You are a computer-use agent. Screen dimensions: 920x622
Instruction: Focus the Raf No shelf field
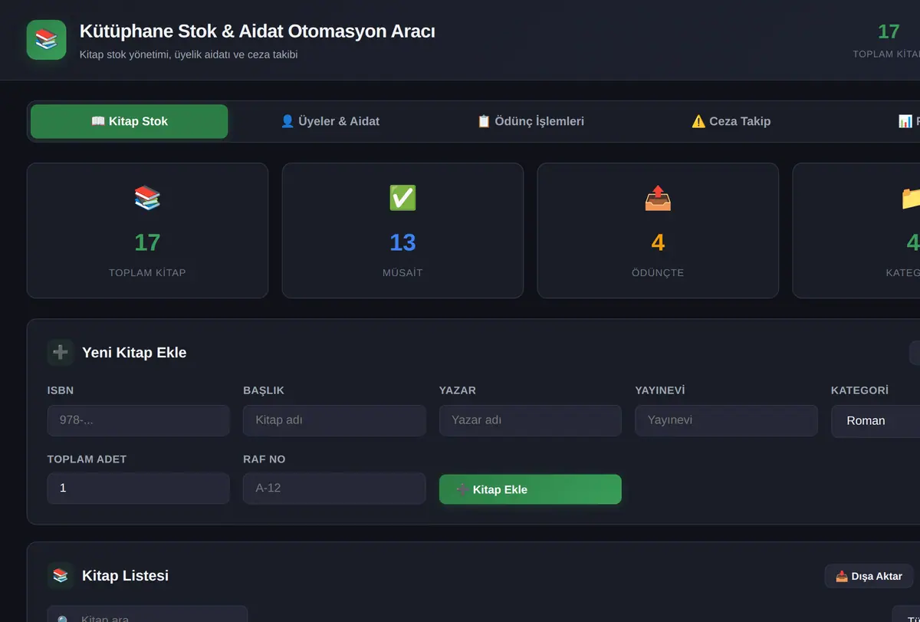pyautogui.click(x=334, y=488)
